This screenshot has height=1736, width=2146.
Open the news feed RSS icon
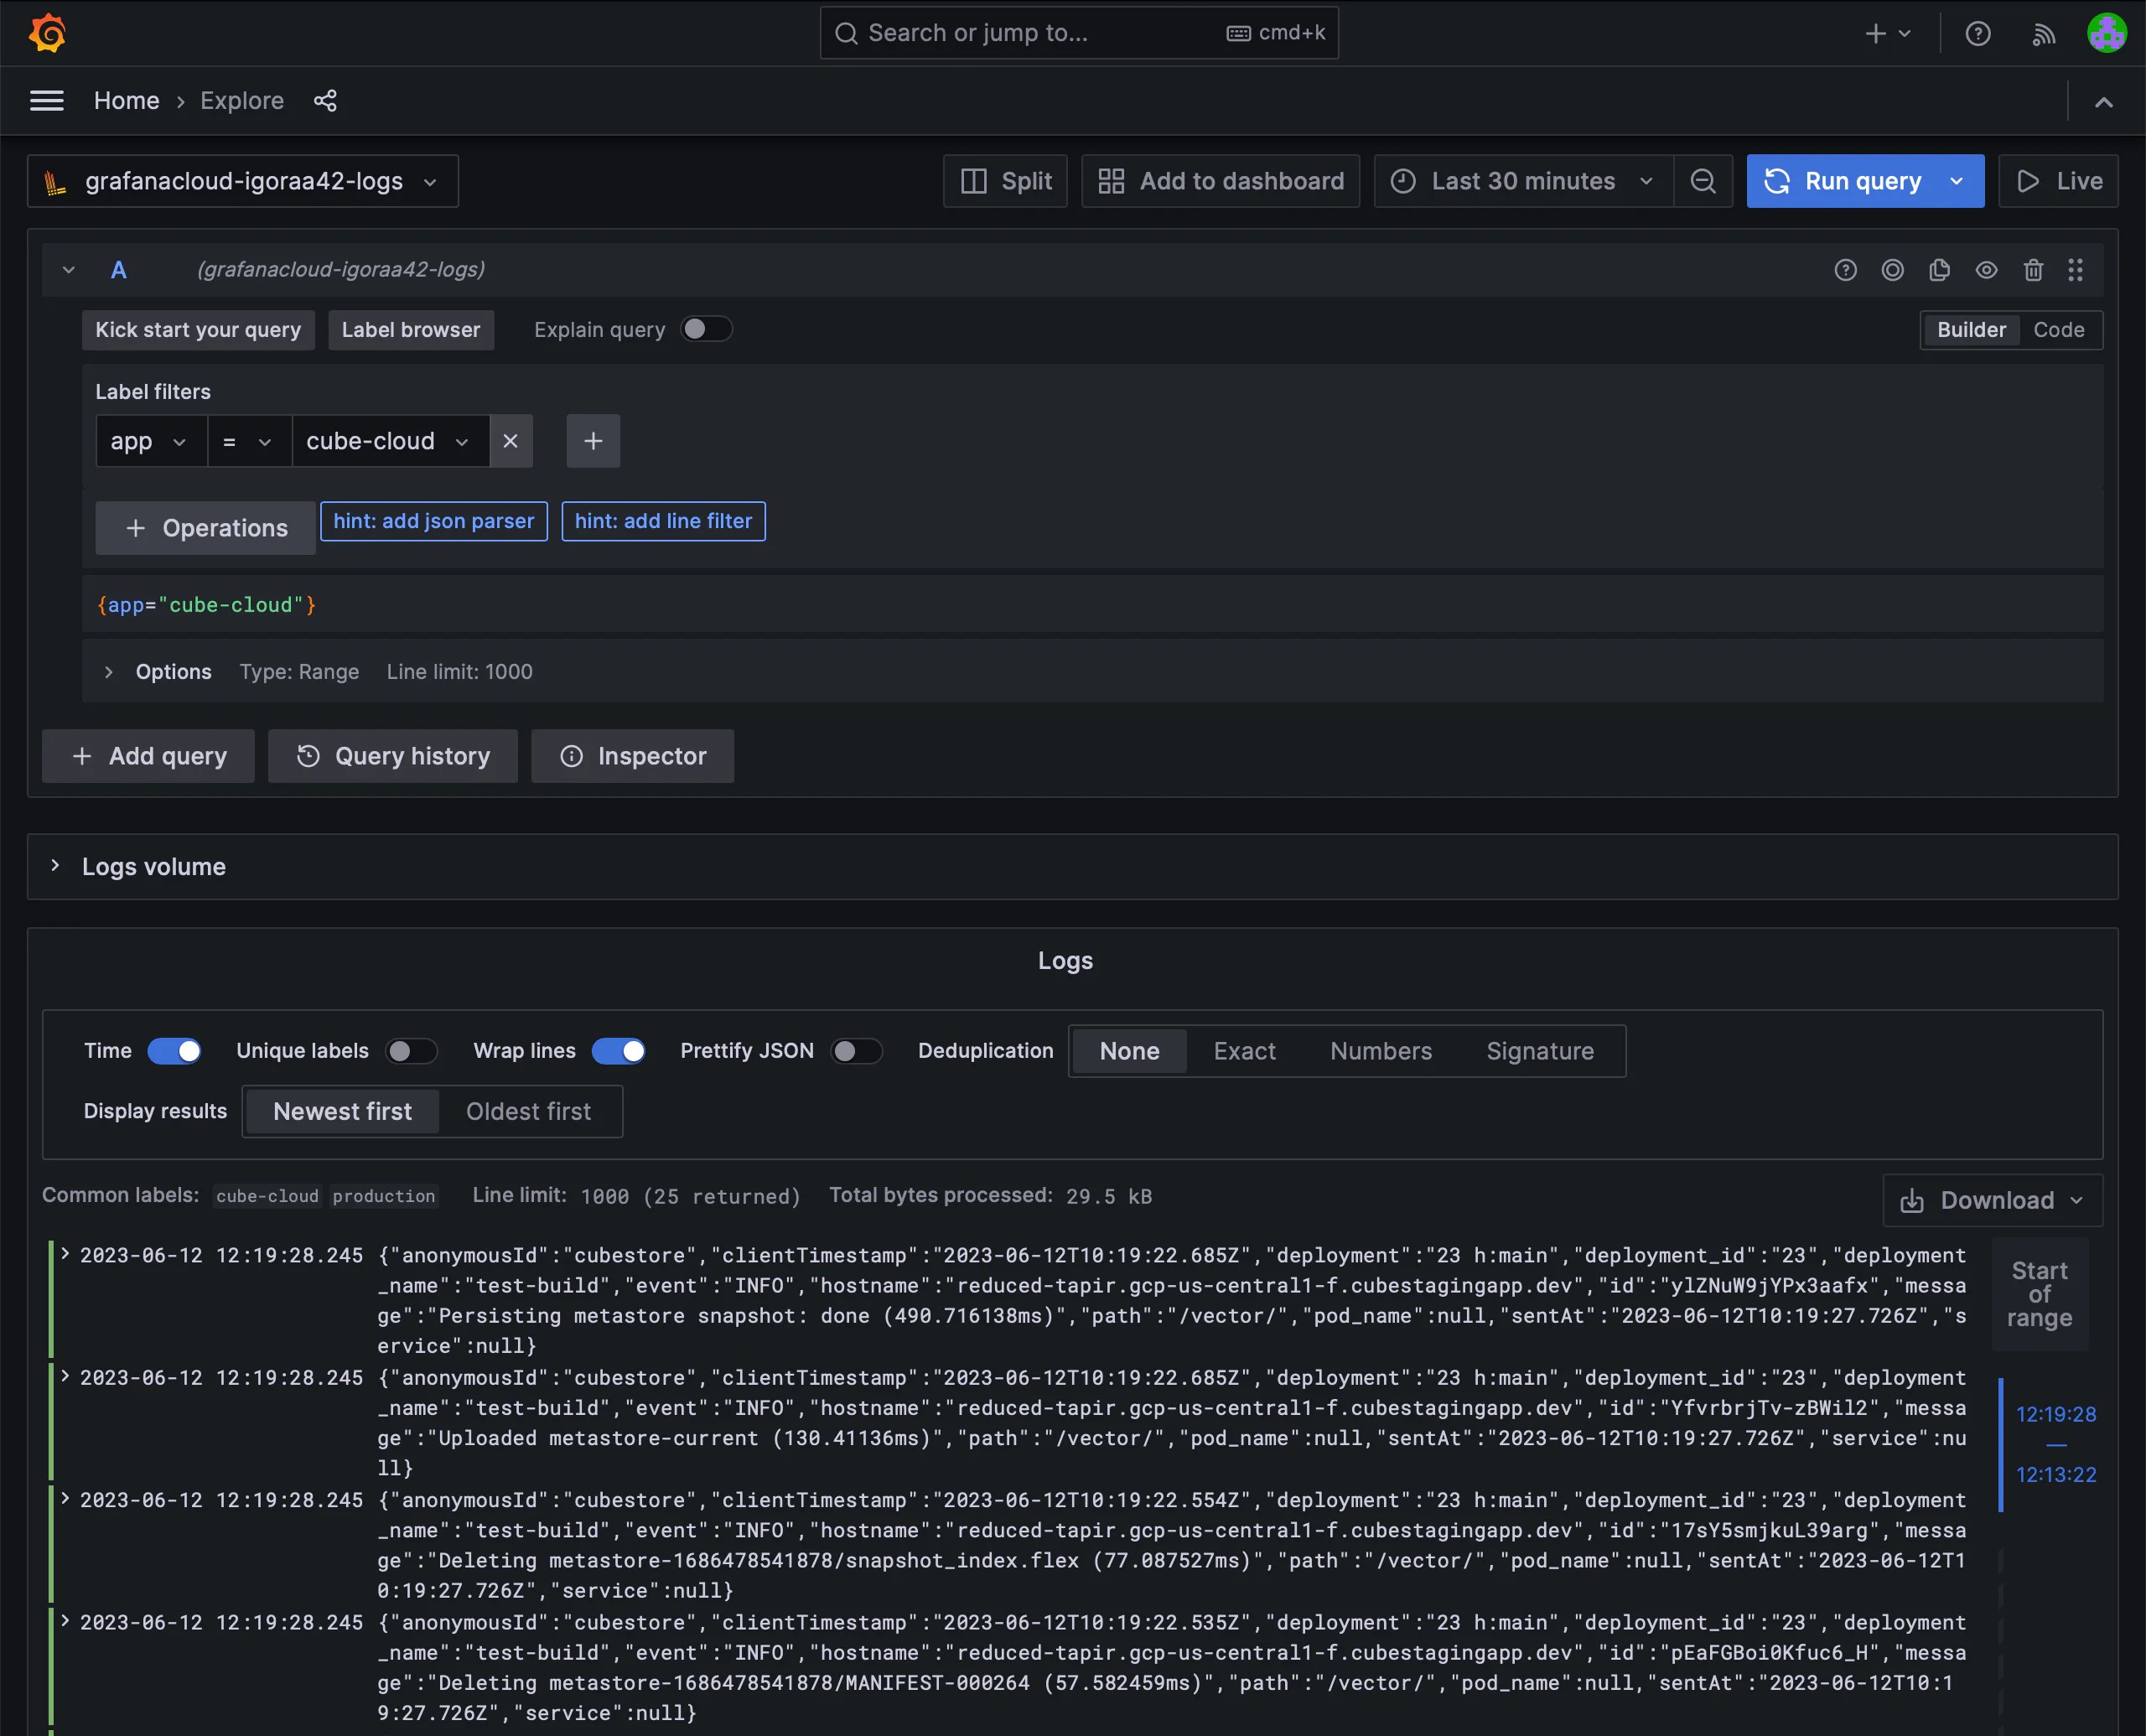coord(2043,34)
